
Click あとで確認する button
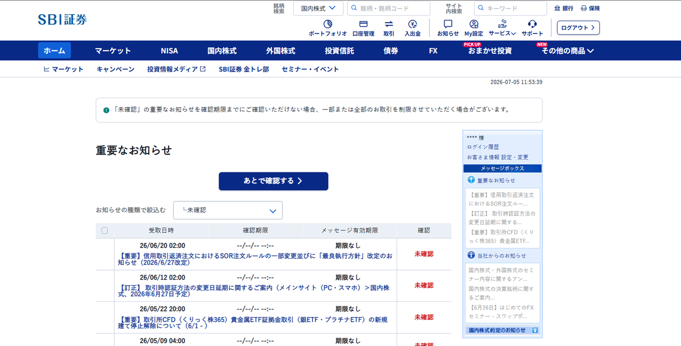coord(274,181)
